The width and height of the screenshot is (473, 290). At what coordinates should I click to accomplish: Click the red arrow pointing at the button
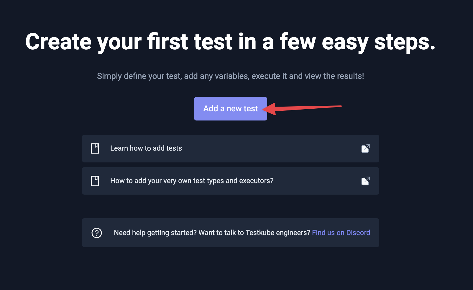coord(302,109)
